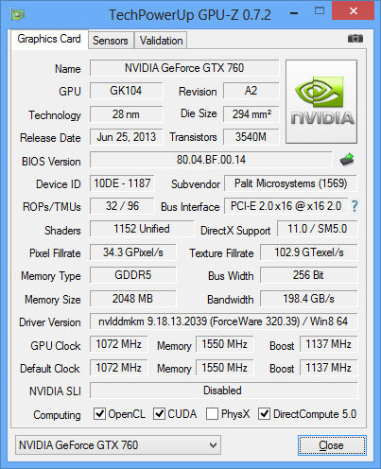Toggle the CUDA checkbox
The width and height of the screenshot is (381, 469).
pos(159,413)
